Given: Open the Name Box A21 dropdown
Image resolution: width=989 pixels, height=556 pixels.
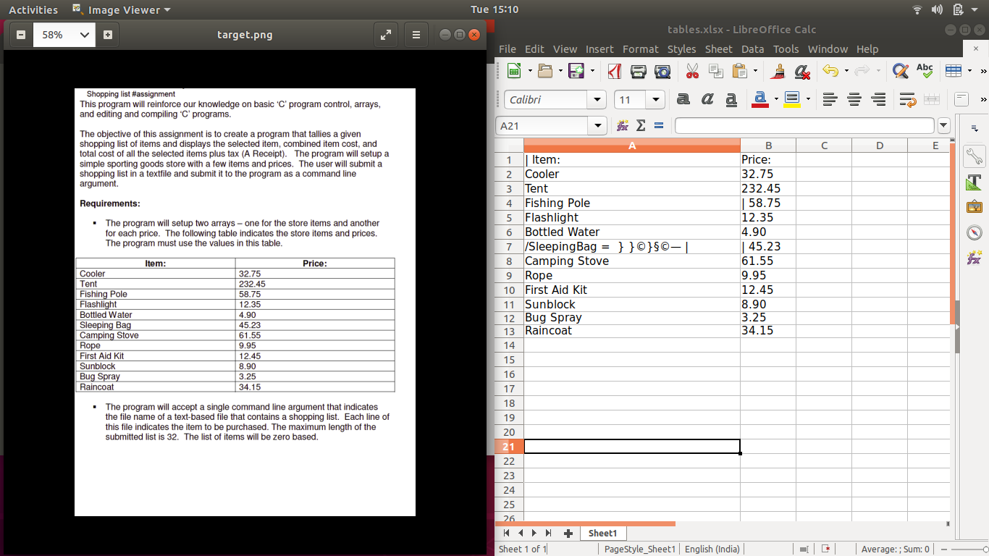Looking at the screenshot, I should click(598, 126).
